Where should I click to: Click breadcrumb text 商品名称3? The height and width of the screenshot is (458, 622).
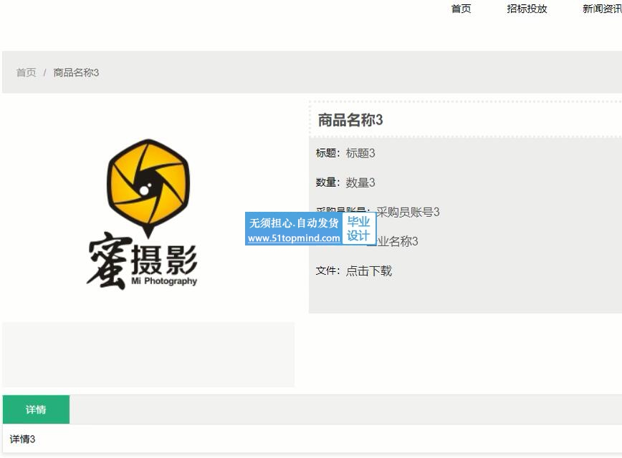coord(76,72)
